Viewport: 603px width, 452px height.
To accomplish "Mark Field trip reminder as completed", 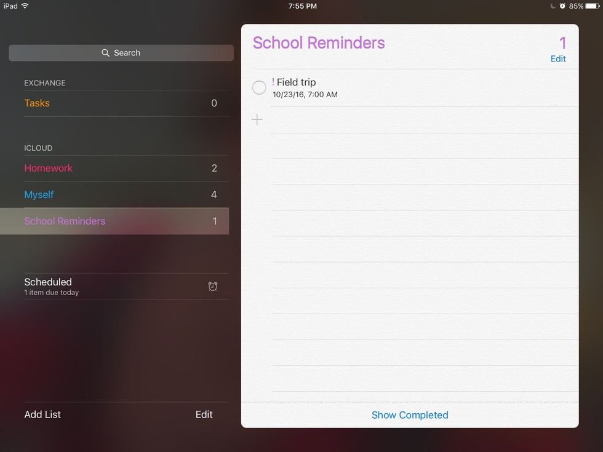I will (259, 87).
